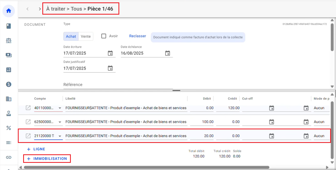Click scroll-down arrow of document panel
The height and width of the screenshot is (170, 336).
(x=332, y=87)
